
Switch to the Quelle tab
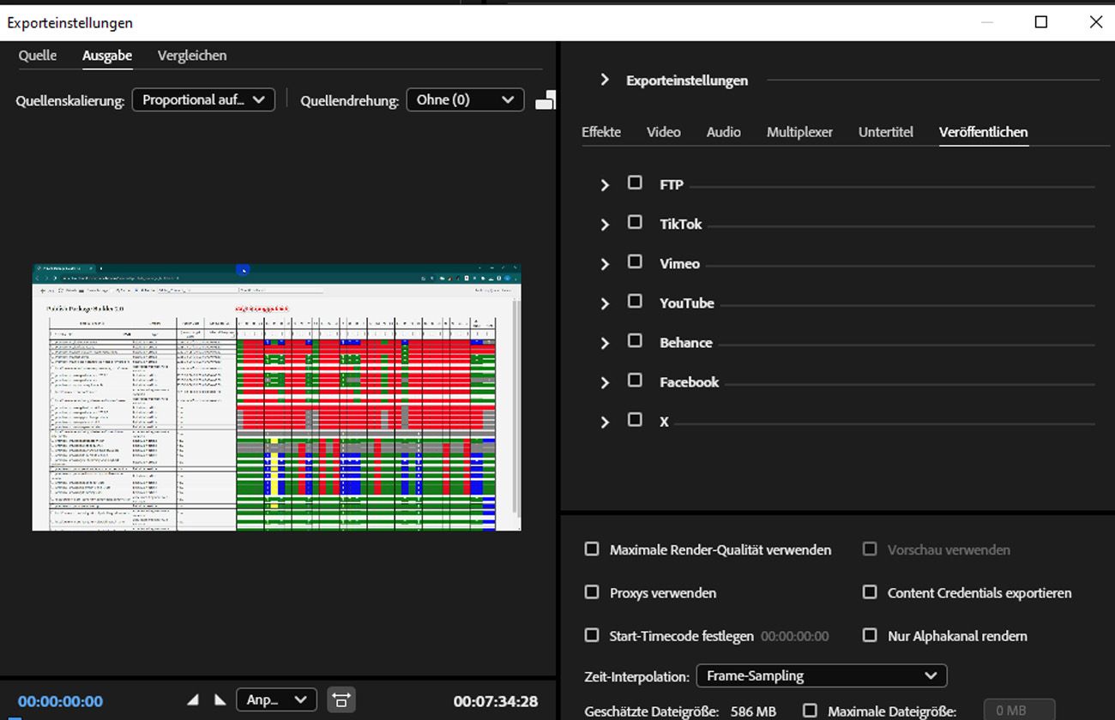(x=38, y=55)
